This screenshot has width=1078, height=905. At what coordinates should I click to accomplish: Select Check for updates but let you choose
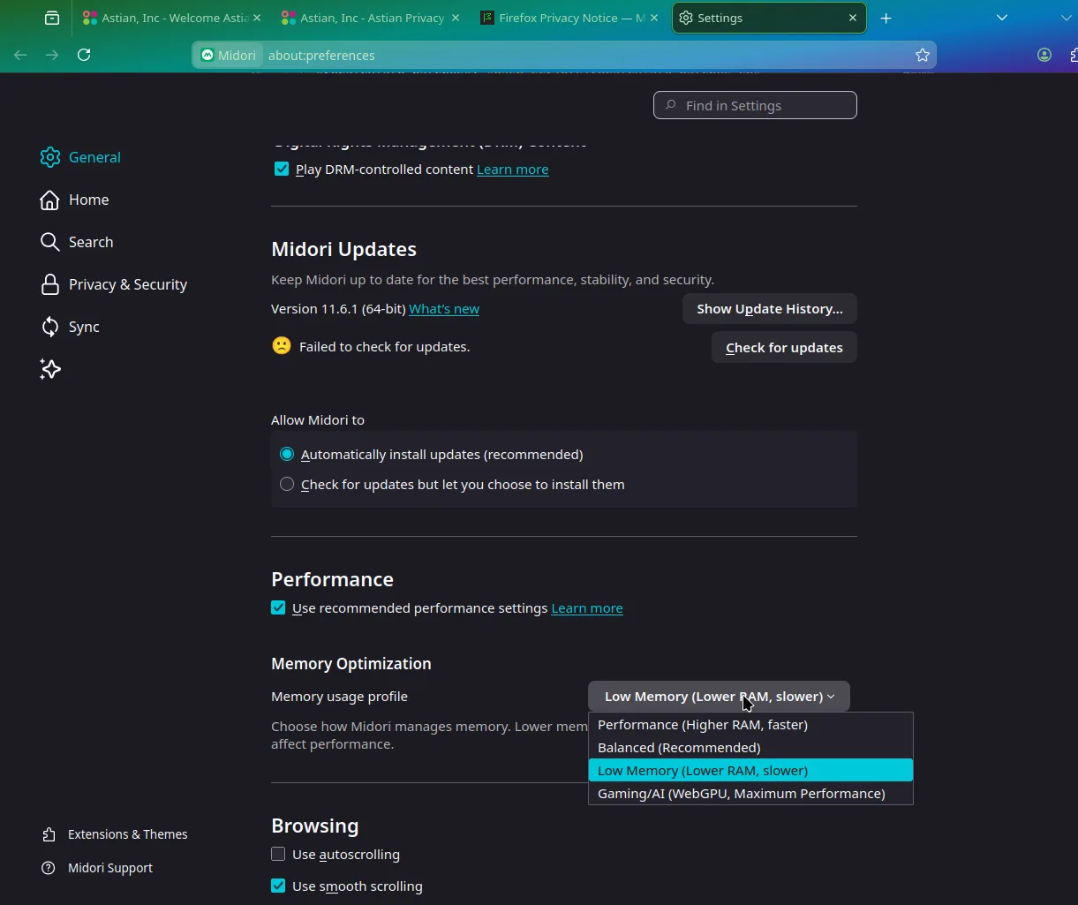[x=287, y=484]
